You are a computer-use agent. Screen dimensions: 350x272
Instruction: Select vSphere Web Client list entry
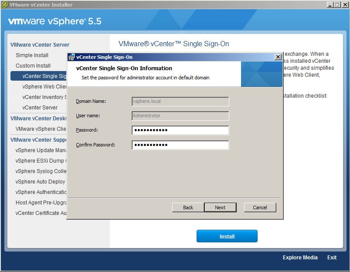(44, 87)
